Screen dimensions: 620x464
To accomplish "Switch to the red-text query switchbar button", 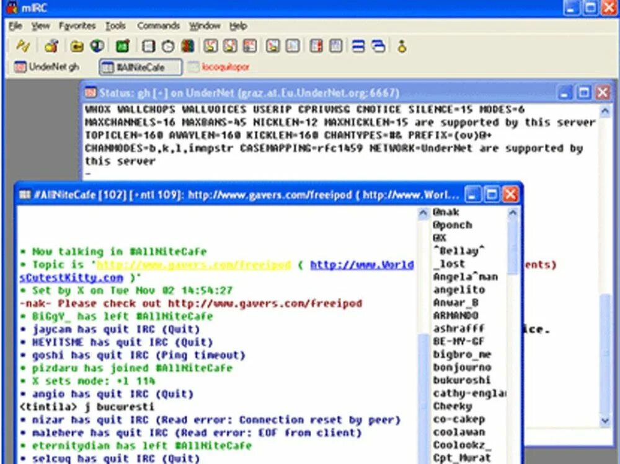I will [x=219, y=67].
